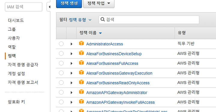
Task: Open the AlexaForBusinessFullAccess policy link
Action: 112,64
